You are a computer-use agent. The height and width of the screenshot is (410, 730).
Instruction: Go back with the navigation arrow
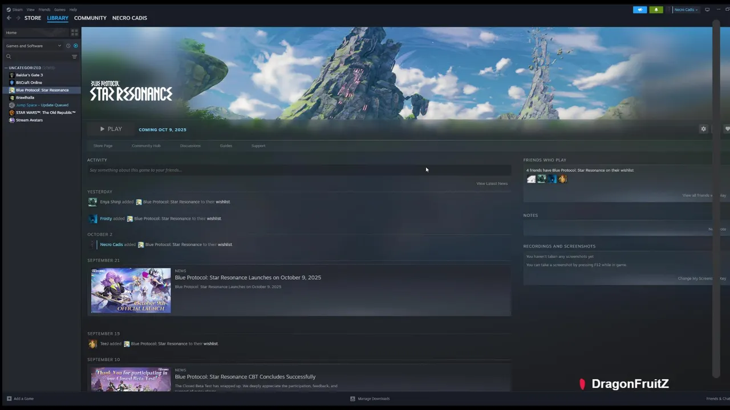click(x=9, y=18)
